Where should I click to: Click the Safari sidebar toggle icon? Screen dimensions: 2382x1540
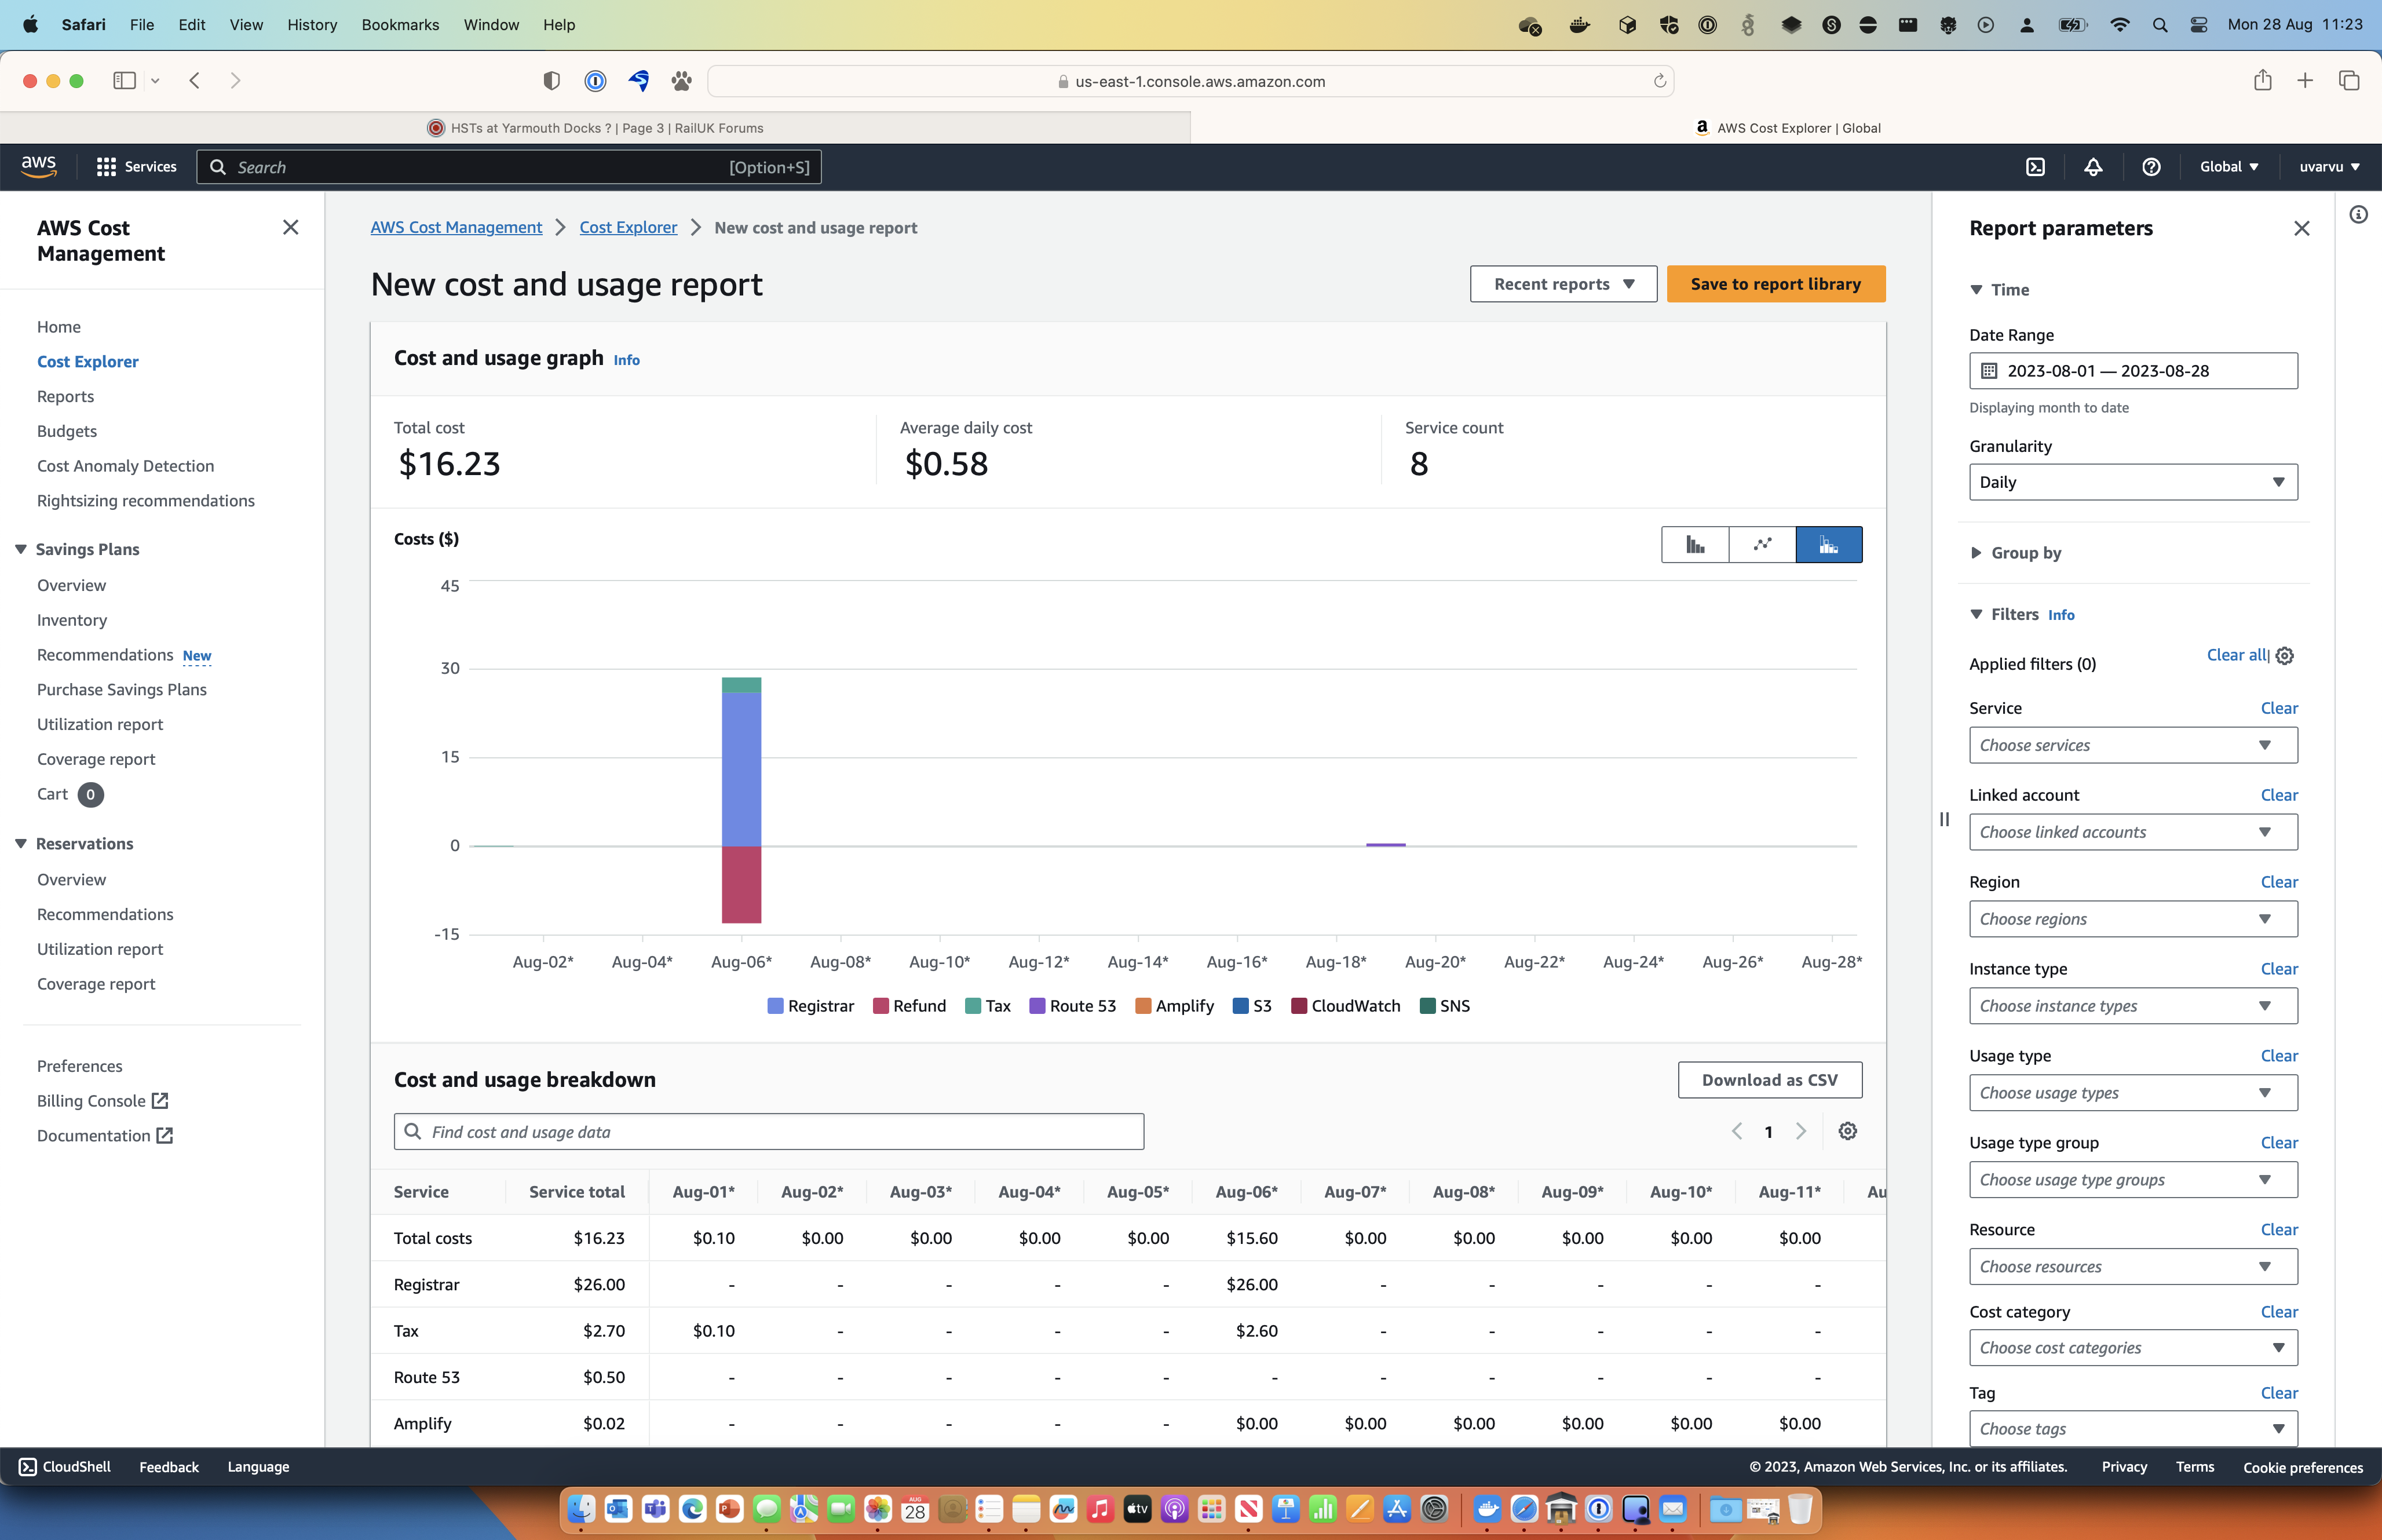click(x=125, y=81)
